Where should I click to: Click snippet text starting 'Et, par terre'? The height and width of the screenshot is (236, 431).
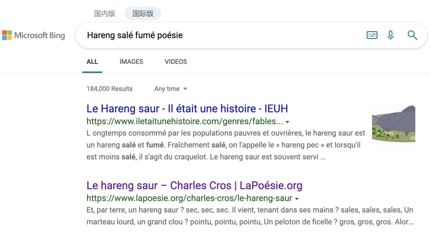[250, 216]
